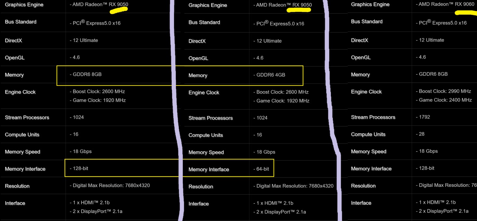This screenshot has height=221, width=477.
Task: Click the "Compute Units" label in the RX 9060 table
Action: [x=368, y=134]
